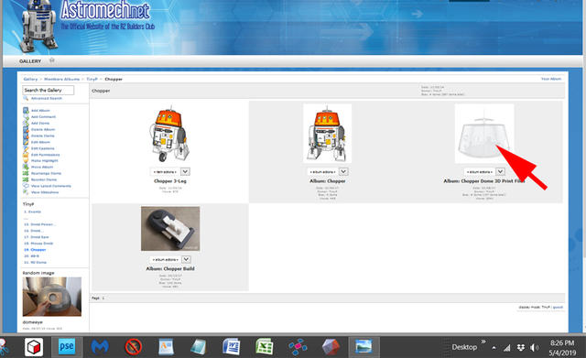The height and width of the screenshot is (358, 586).
Task: Click the View Slideshow sidebar icon
Action: 26,192
